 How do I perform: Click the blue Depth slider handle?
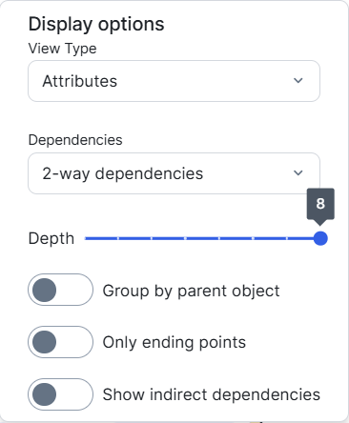[320, 238]
